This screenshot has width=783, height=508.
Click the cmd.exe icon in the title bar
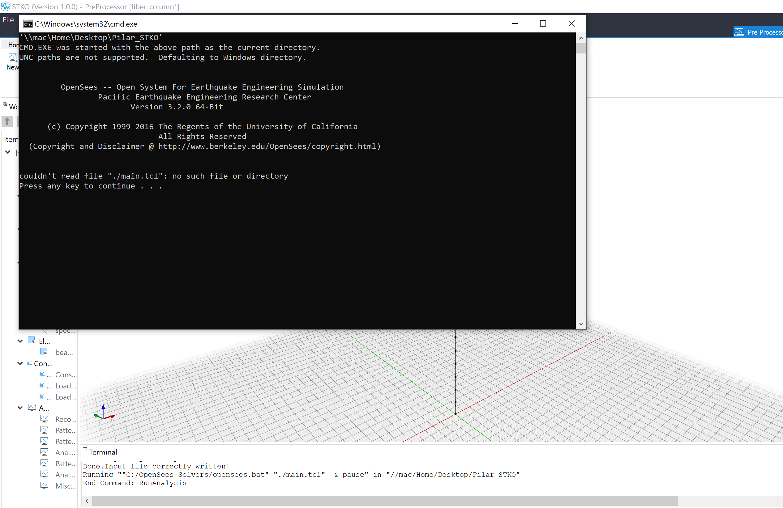tap(28, 24)
